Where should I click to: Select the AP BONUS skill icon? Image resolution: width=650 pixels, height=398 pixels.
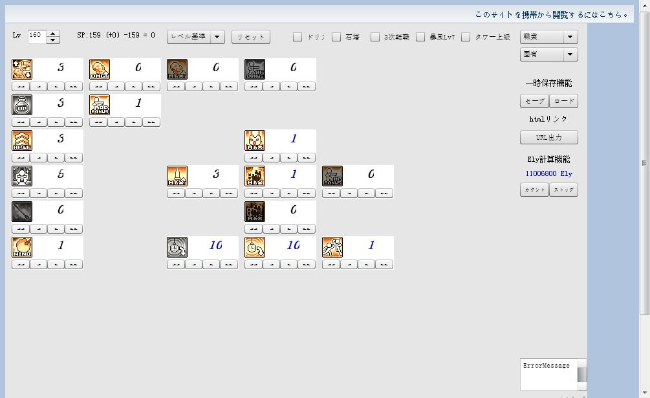pyautogui.click(x=100, y=105)
